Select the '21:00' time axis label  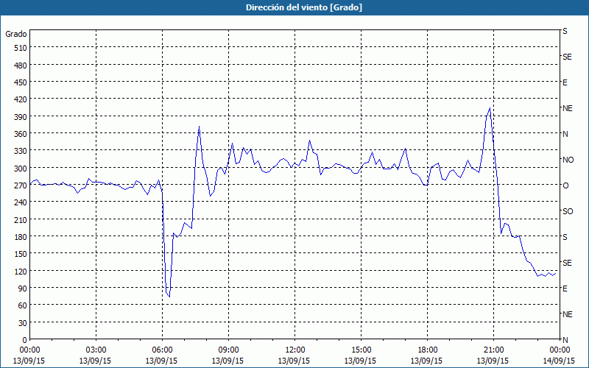(x=493, y=350)
